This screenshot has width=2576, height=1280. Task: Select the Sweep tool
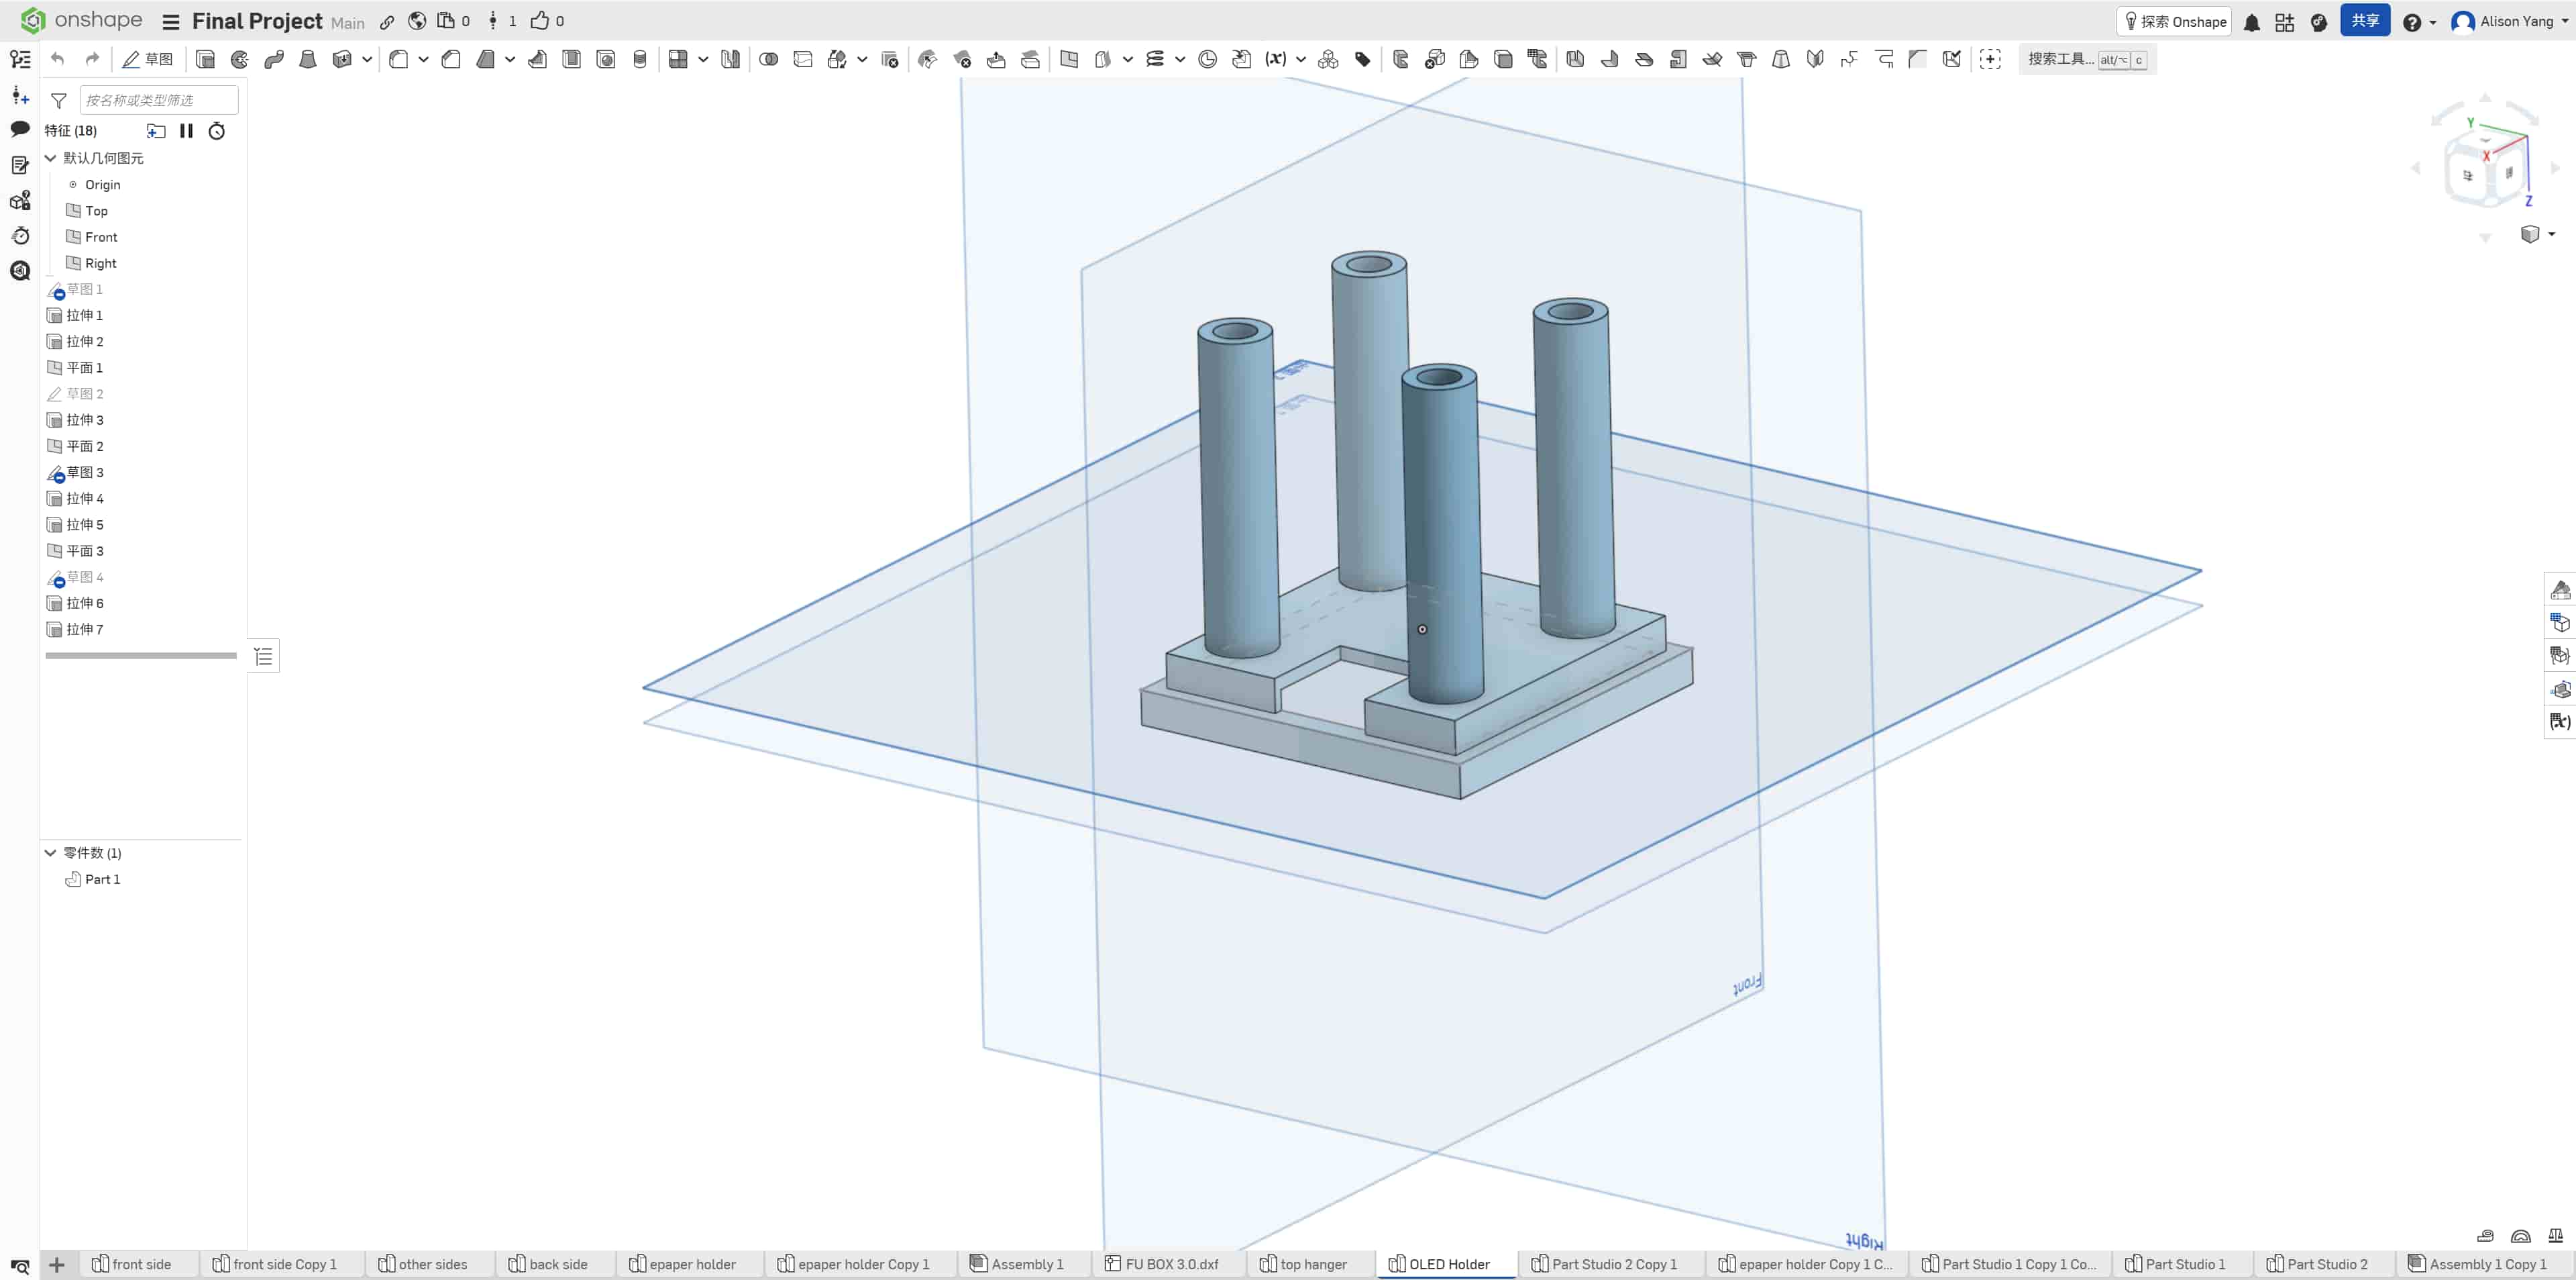[274, 59]
